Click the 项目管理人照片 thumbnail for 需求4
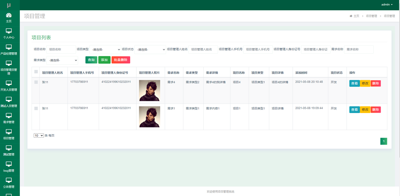The width and height of the screenshot is (400, 196). coord(150,91)
